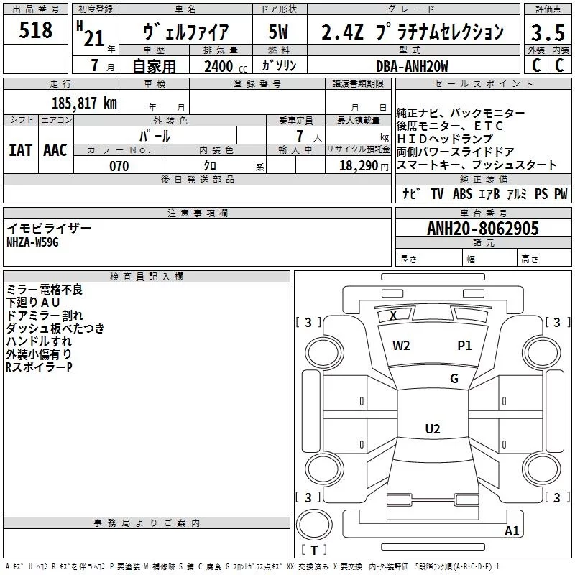Image resolution: width=575 pixels, height=575 pixels.
Task: Click color number 070
Action: (119, 166)
